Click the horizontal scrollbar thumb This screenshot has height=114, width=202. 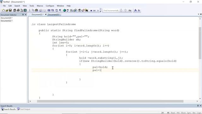(x=110, y=101)
